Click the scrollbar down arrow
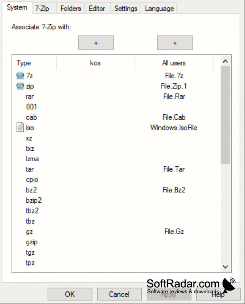This screenshot has height=304, width=245. [225, 267]
